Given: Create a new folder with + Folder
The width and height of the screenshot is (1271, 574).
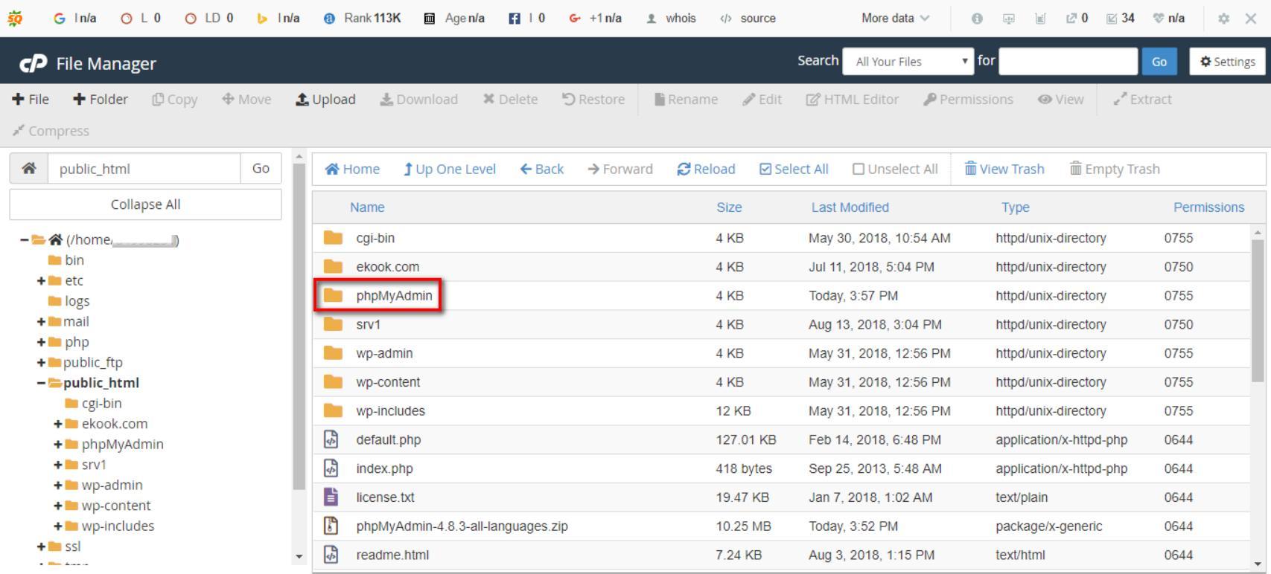Looking at the screenshot, I should pos(101,99).
